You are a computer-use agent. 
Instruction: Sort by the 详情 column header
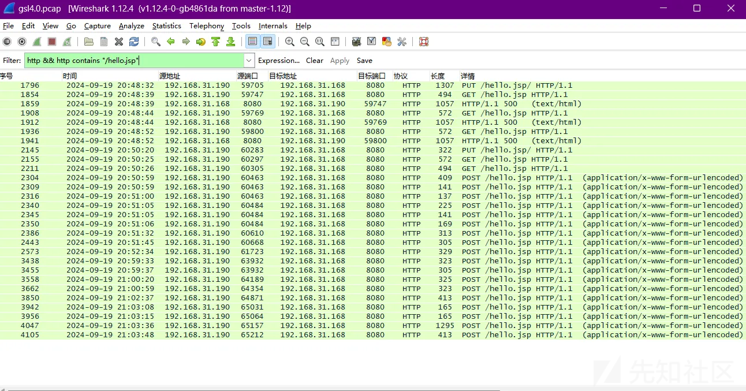(602, 76)
